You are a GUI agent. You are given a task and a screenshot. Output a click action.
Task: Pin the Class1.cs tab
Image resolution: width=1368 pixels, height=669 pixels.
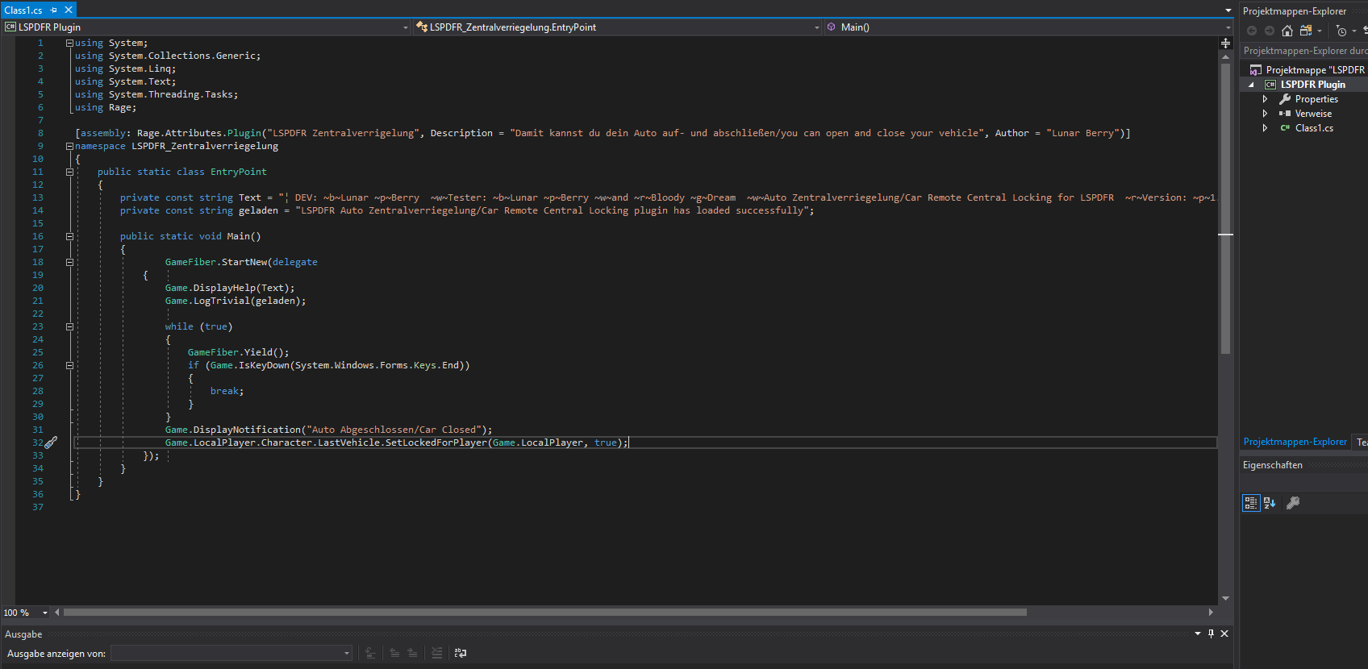54,10
